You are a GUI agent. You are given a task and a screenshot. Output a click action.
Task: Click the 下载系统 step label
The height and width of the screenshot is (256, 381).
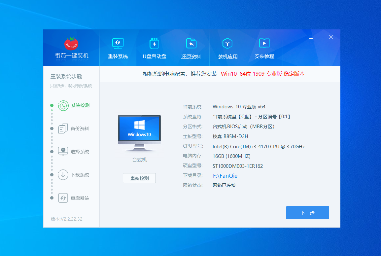(x=80, y=175)
